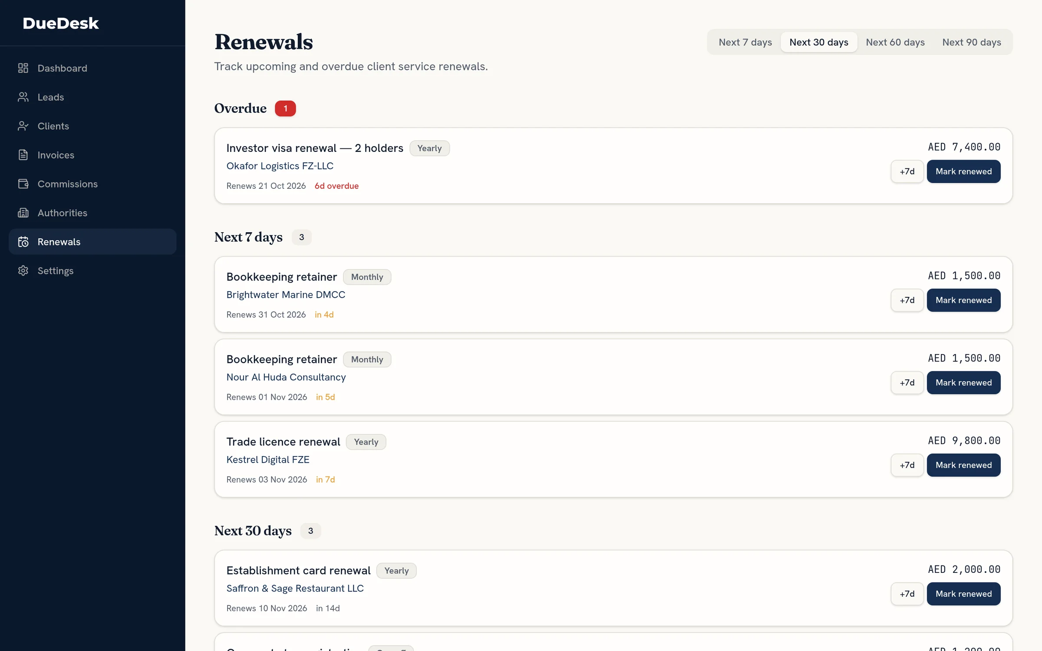1042x651 pixels.
Task: Switch to Next 7 days filter
Action: (x=745, y=42)
